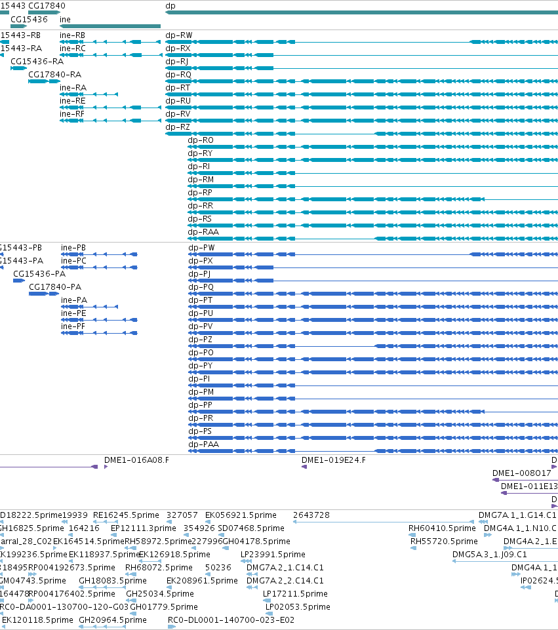Select protein label dp-PS
Screen dimensions: 558x630
point(200,431)
